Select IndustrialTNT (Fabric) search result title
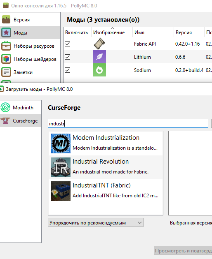212x259 pixels. pyautogui.click(x=101, y=185)
